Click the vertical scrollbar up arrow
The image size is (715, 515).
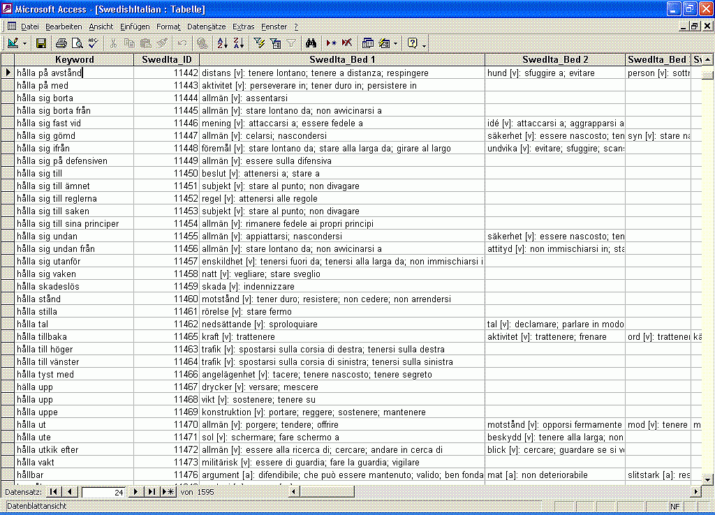point(707,59)
